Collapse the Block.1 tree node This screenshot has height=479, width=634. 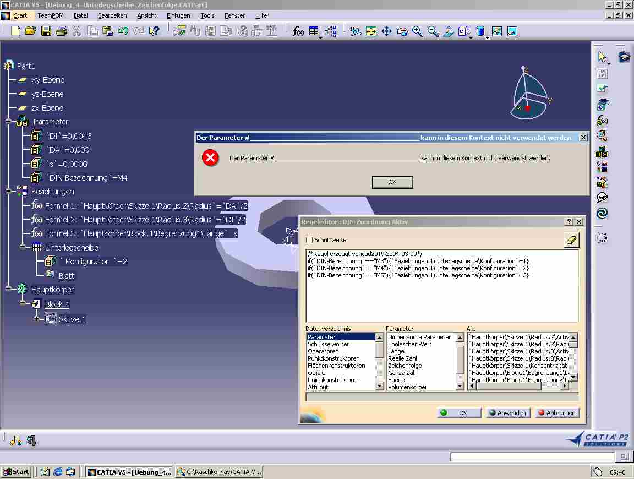click(23, 303)
